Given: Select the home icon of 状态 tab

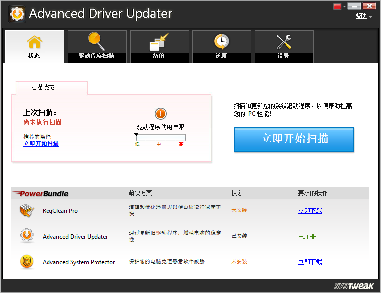Looking at the screenshot, I should (x=34, y=42).
